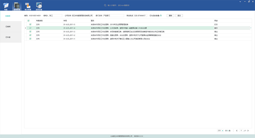Click the search magnifier icon
Image resolution: width=255 pixels, height=138 pixels.
point(105,5)
